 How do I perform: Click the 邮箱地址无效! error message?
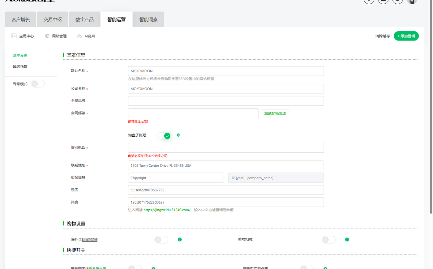point(138,122)
